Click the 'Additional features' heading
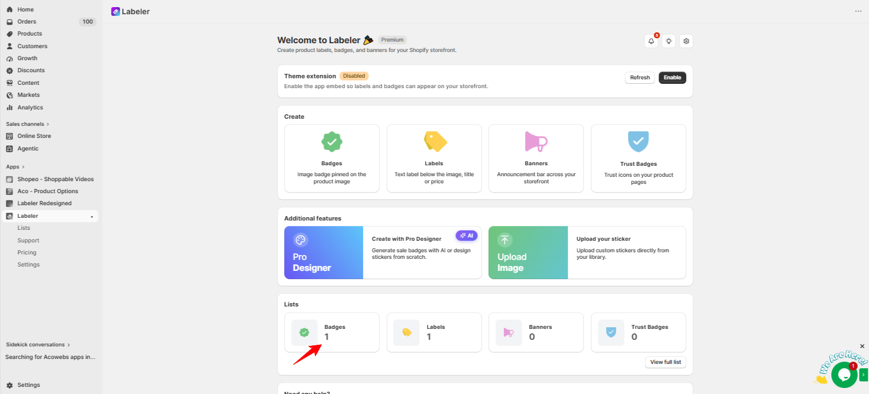 [313, 218]
